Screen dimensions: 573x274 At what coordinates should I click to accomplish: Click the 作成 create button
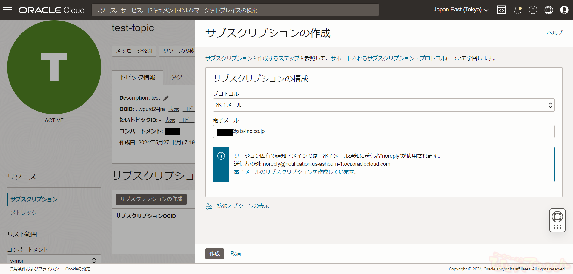coord(214,254)
